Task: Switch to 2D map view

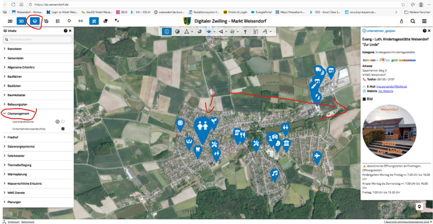Action: tap(10, 21)
